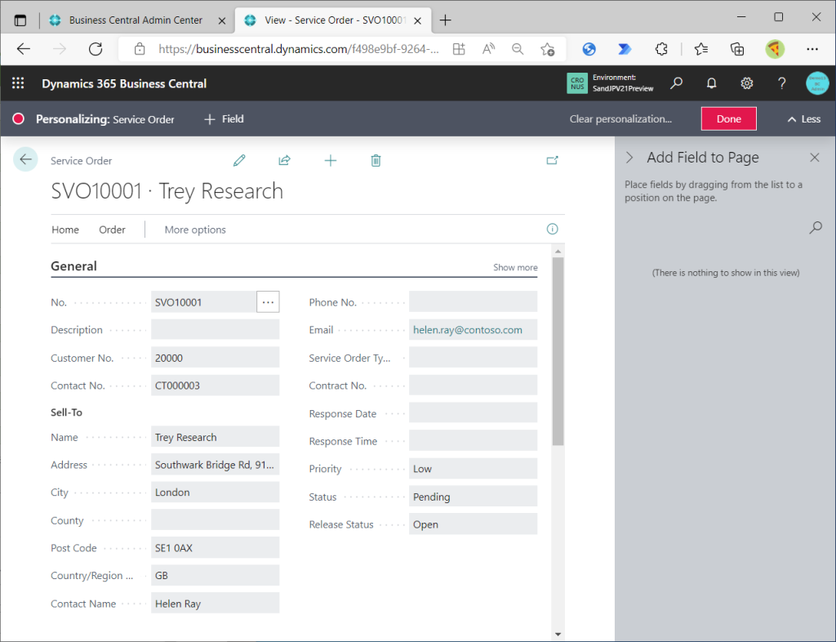Click the share icon on service order
836x642 pixels.
coord(285,160)
